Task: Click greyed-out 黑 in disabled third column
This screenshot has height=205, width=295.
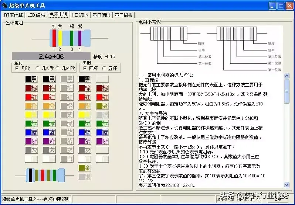Action: 67,79
